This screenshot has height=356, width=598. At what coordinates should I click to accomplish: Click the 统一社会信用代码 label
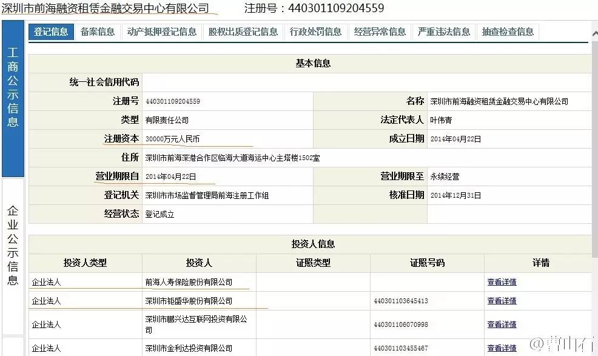coord(104,82)
